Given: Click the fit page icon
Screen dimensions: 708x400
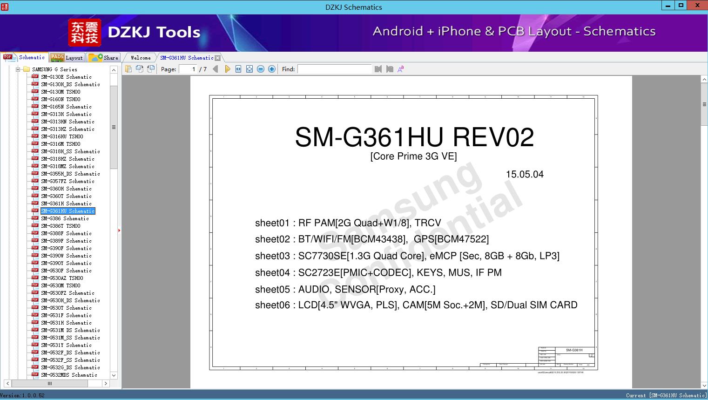Looking at the screenshot, I should click(249, 69).
